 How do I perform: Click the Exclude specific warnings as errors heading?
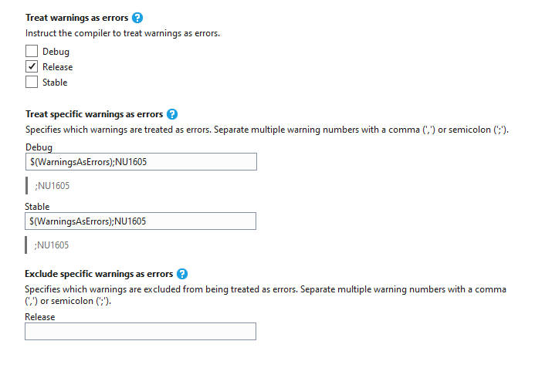99,274
